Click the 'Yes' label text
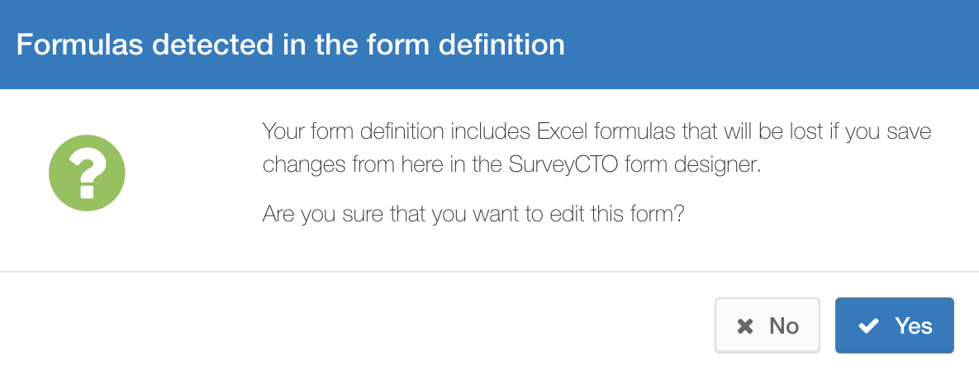Screen dimensions: 979x375 [914, 325]
